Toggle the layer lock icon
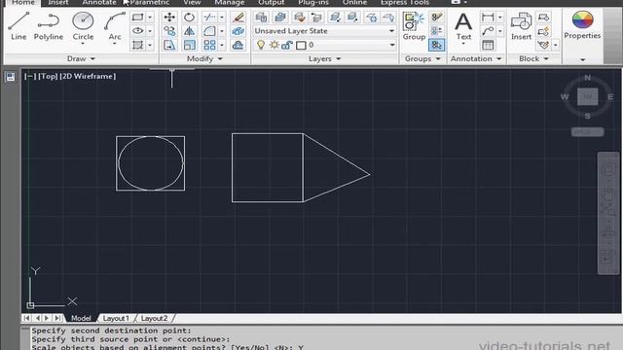This screenshot has width=623, height=350. (x=287, y=46)
